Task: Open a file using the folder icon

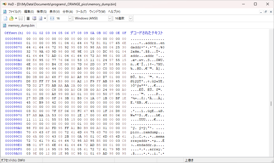Action: [x=11, y=18]
